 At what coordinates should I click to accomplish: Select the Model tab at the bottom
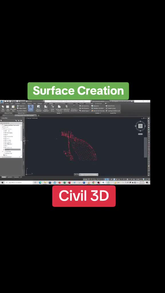(3, 177)
